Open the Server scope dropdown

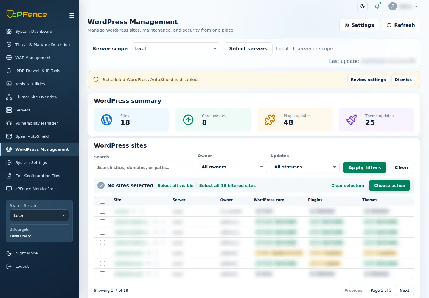click(176, 49)
